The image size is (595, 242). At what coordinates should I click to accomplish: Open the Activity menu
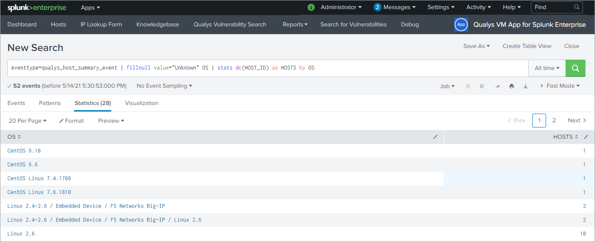[479, 7]
